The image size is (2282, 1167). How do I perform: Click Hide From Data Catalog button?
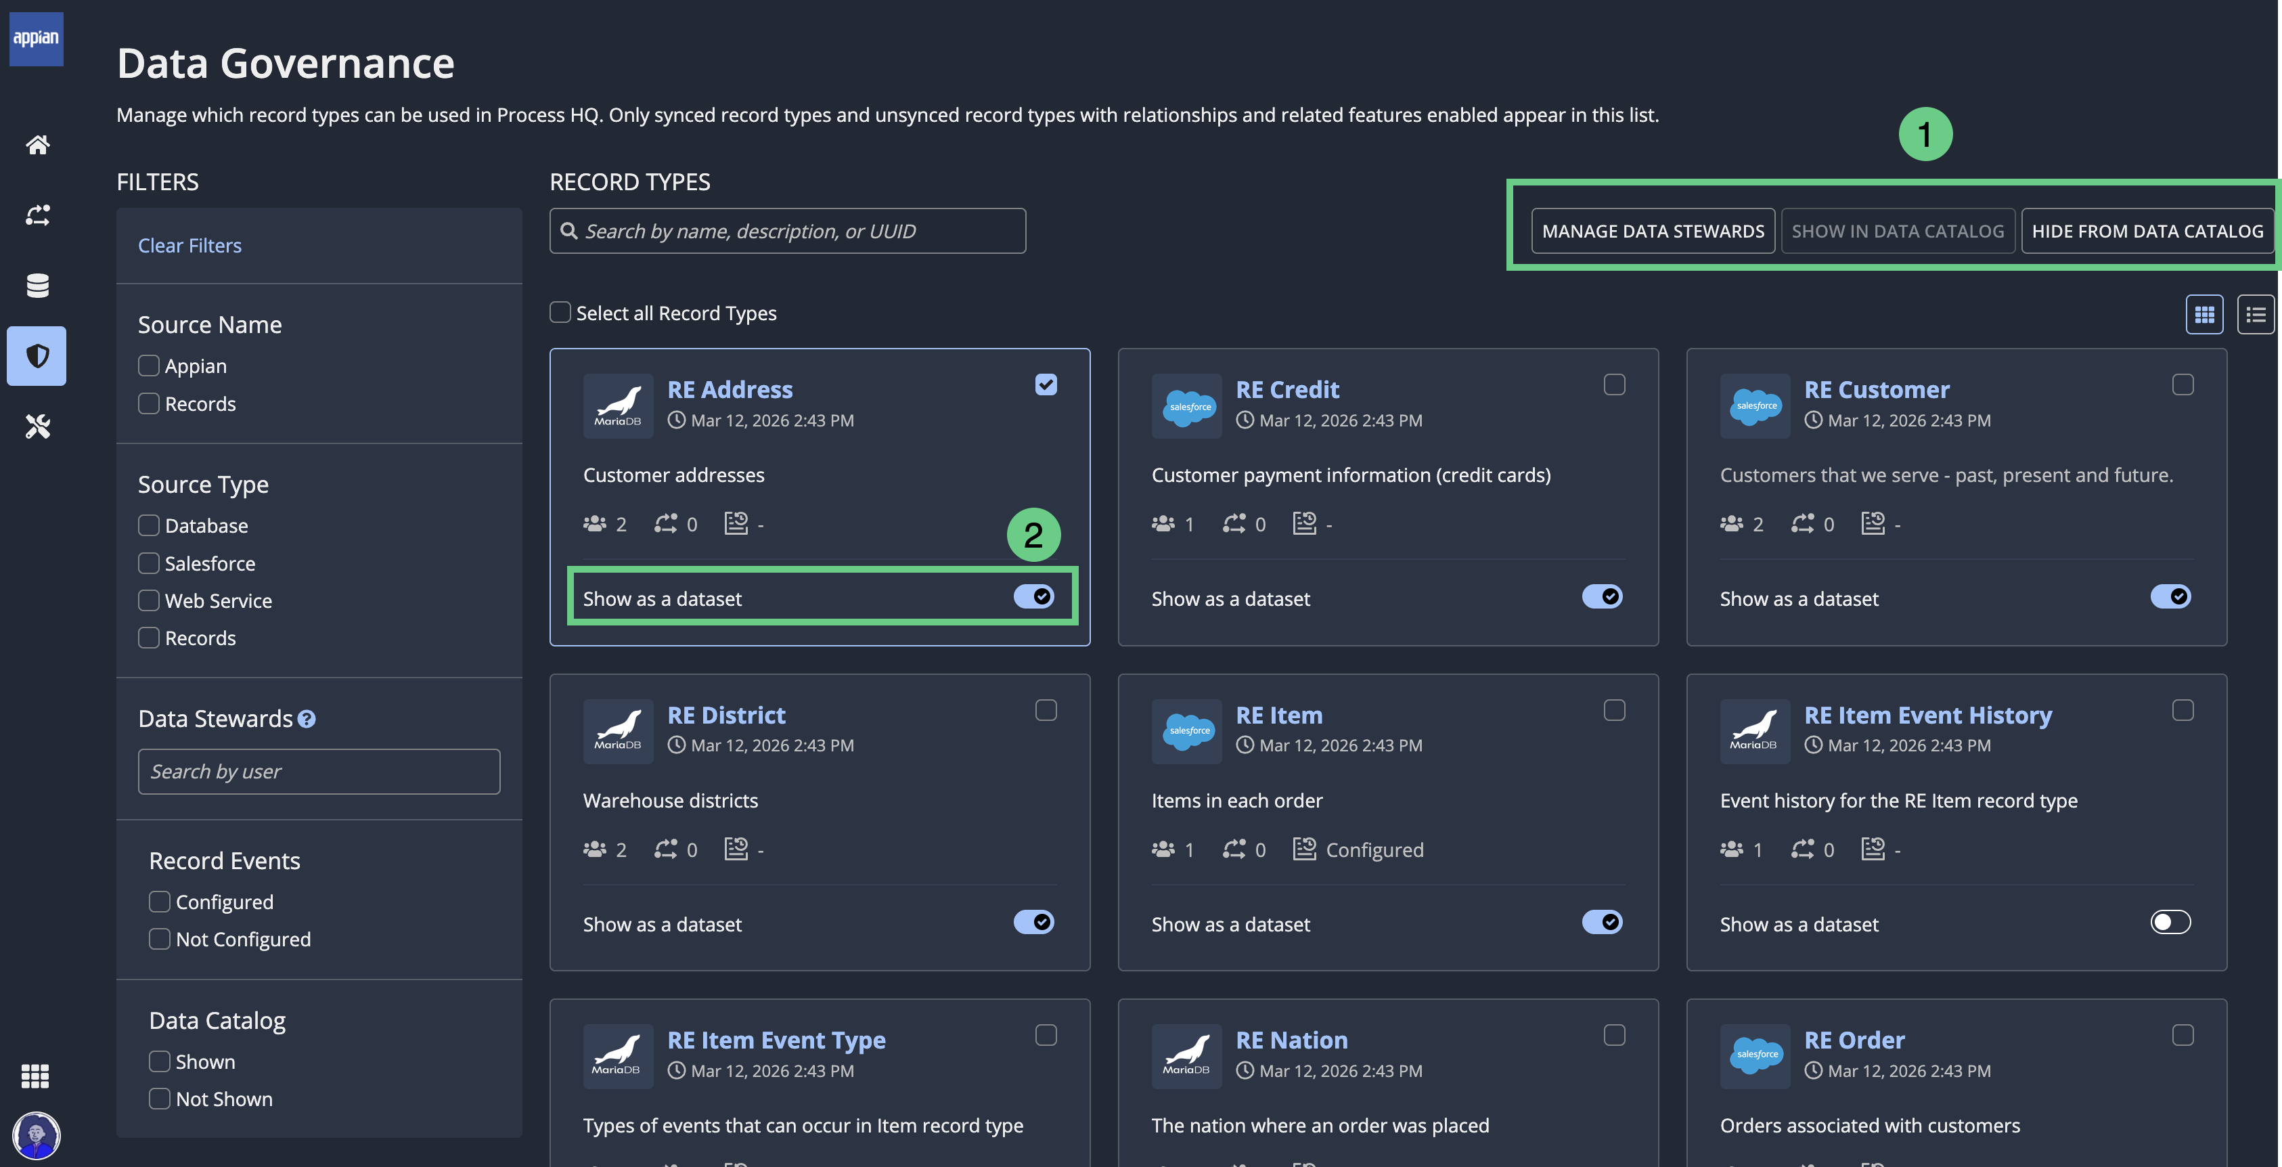click(2147, 232)
